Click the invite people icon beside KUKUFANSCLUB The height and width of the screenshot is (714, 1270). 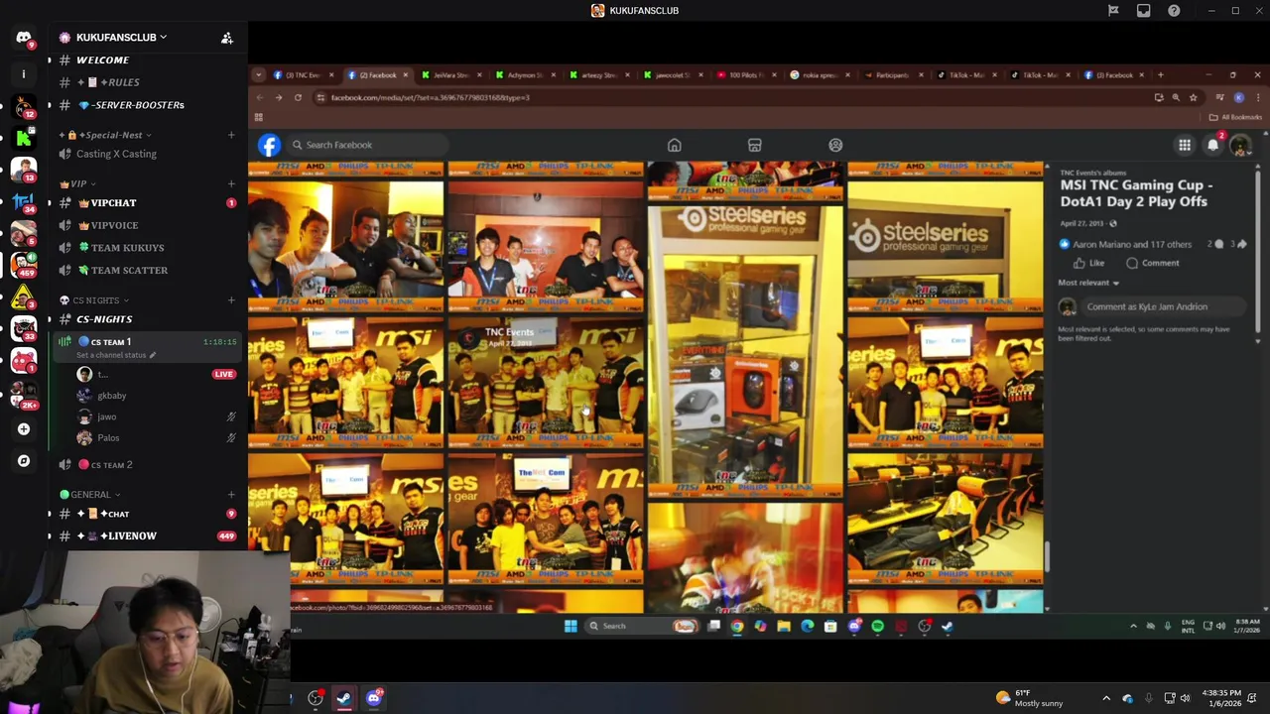(227, 38)
